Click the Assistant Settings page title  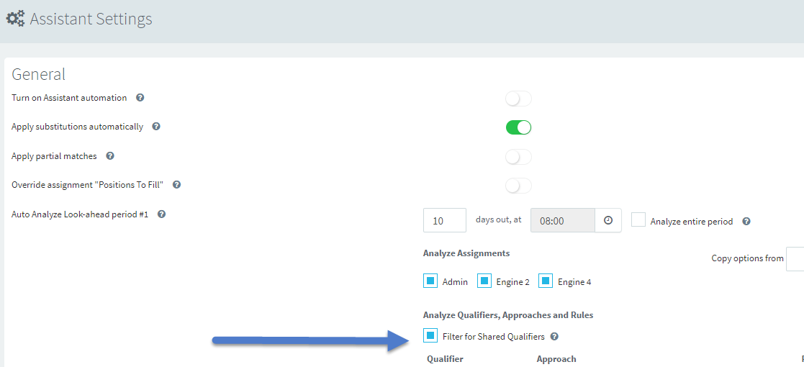pyautogui.click(x=91, y=19)
